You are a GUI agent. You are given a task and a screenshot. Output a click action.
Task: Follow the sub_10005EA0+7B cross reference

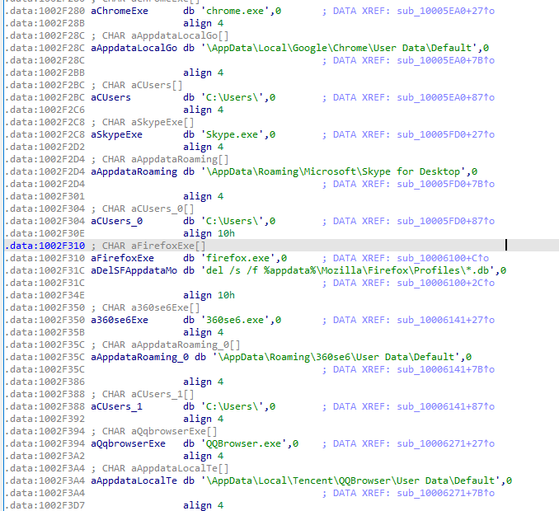[x=445, y=61]
